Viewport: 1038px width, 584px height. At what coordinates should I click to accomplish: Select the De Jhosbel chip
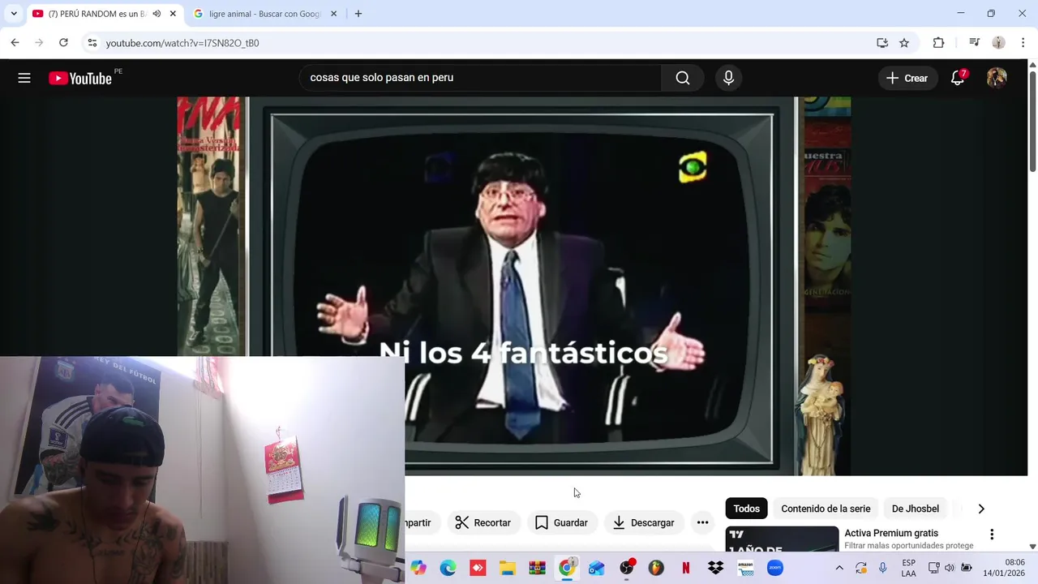pos(916,509)
